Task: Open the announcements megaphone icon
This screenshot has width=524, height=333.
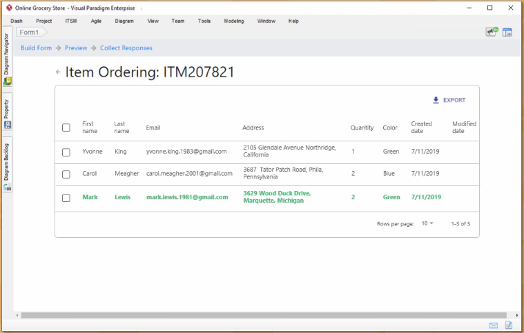Action: (492, 32)
